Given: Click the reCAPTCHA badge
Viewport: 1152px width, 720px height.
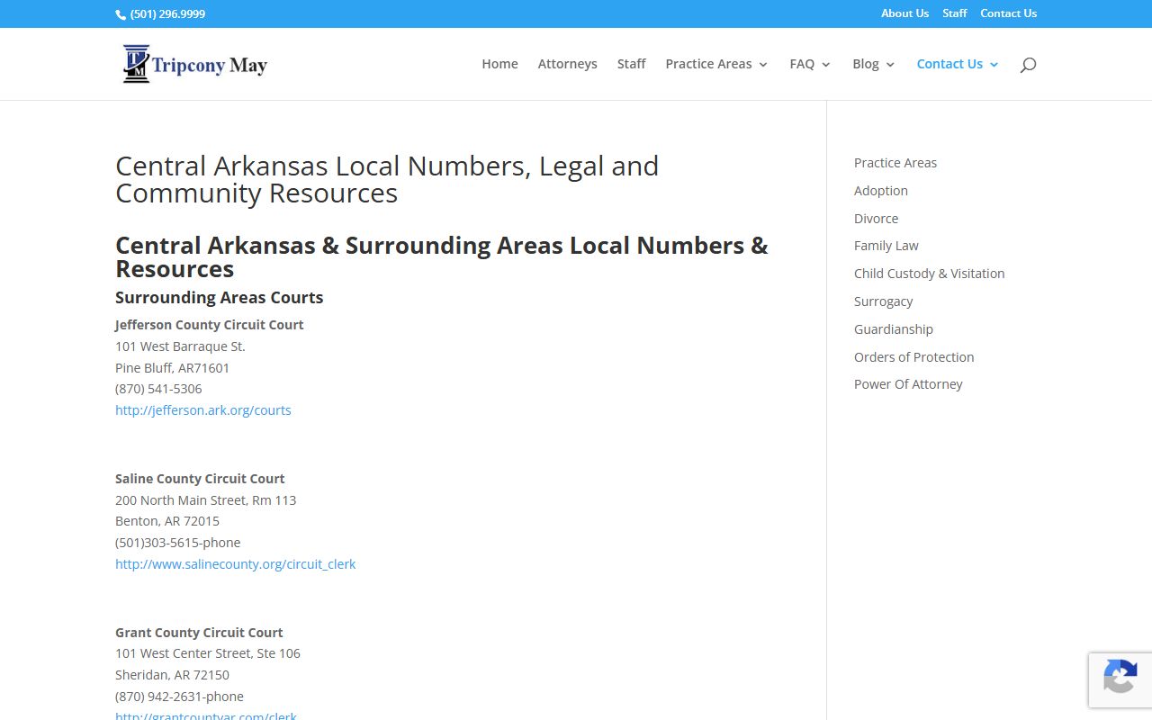Looking at the screenshot, I should (x=1120, y=680).
